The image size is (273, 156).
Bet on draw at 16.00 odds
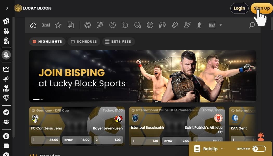pyautogui.click(x=77, y=140)
